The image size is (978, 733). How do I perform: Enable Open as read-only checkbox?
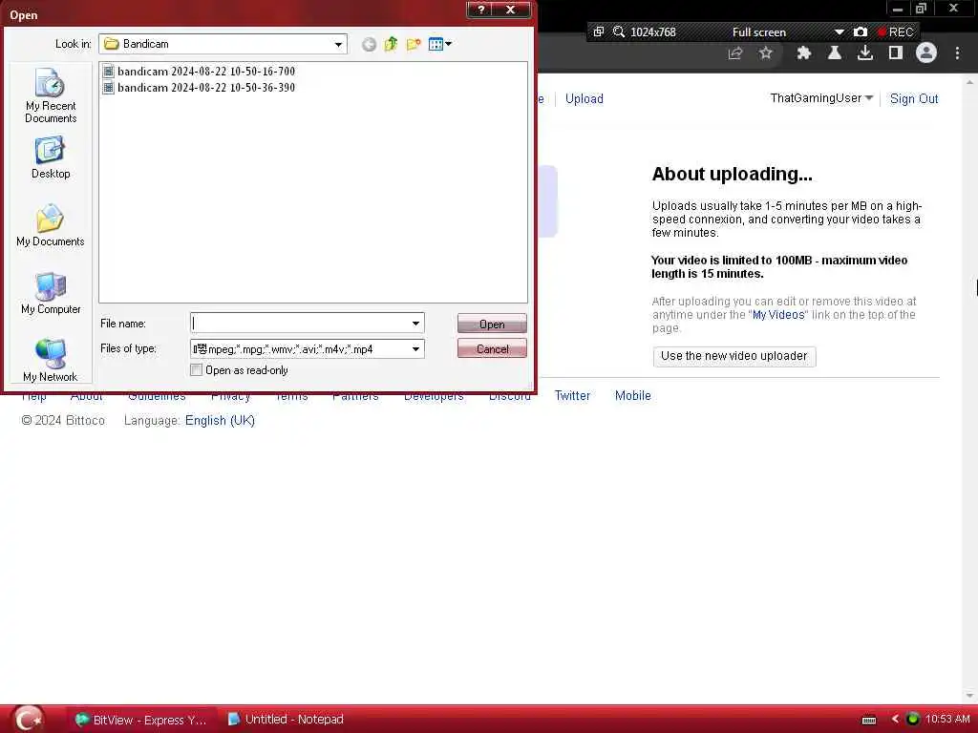point(197,370)
